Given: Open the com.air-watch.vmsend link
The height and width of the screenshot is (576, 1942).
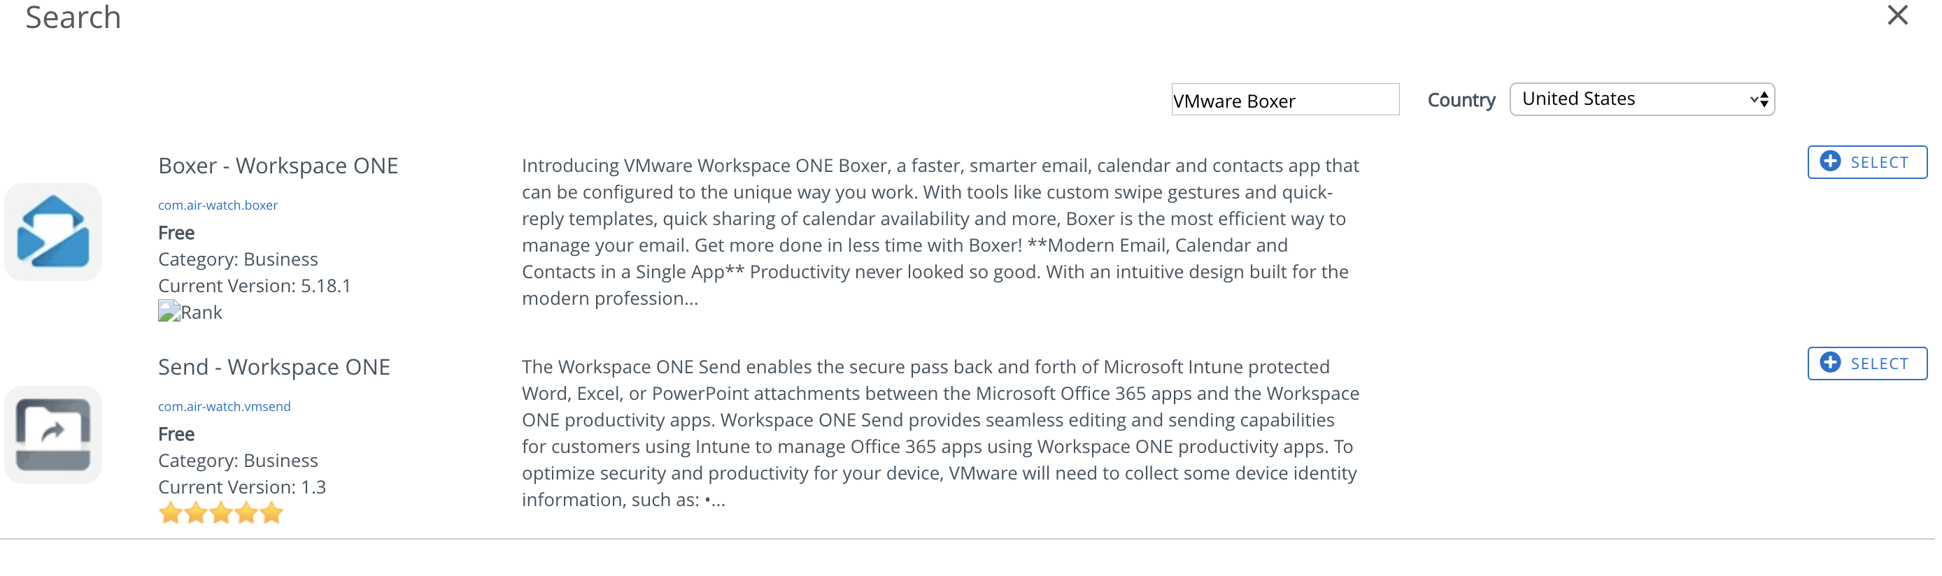Looking at the screenshot, I should tap(224, 407).
